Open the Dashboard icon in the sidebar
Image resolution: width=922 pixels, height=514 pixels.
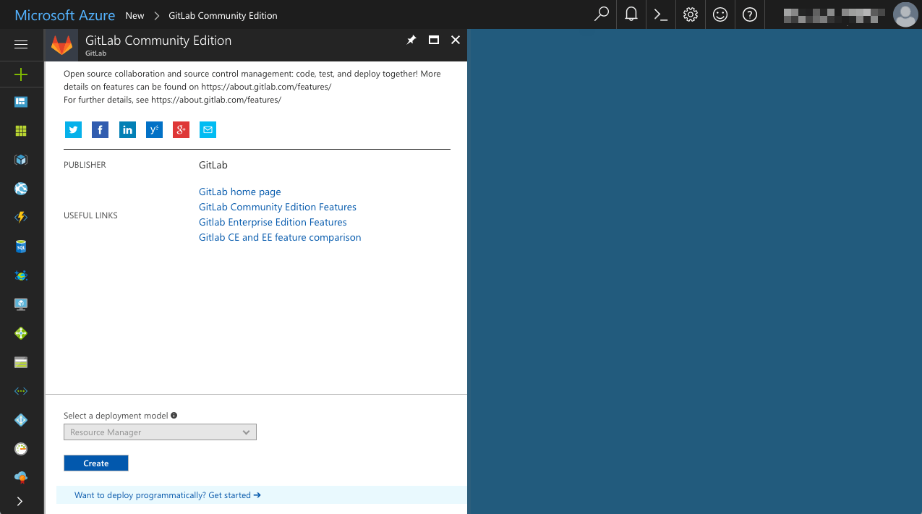pyautogui.click(x=21, y=102)
